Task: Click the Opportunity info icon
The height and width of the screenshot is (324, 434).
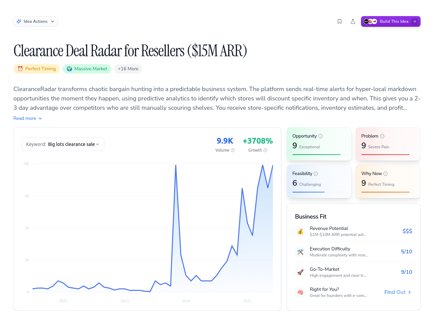Action: point(320,136)
